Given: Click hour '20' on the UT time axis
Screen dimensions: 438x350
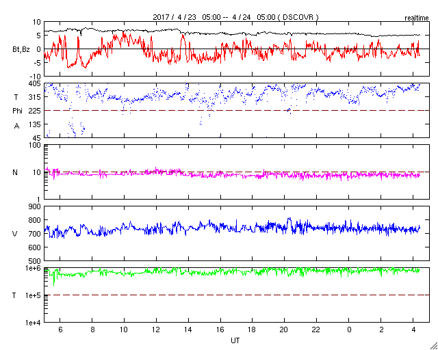Looking at the screenshot, I should [x=285, y=329].
